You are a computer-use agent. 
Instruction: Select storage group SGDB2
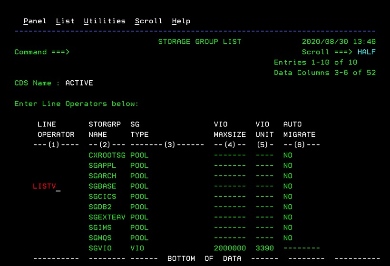click(100, 207)
